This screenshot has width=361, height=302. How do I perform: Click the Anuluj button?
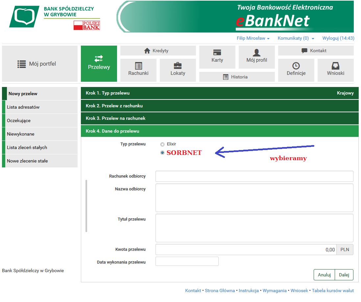324,275
